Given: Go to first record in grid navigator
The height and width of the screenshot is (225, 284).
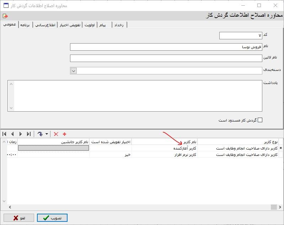Looking at the screenshot, I should 4,134.
